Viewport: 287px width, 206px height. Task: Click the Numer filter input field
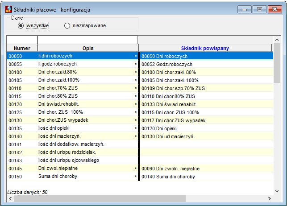[22, 40]
